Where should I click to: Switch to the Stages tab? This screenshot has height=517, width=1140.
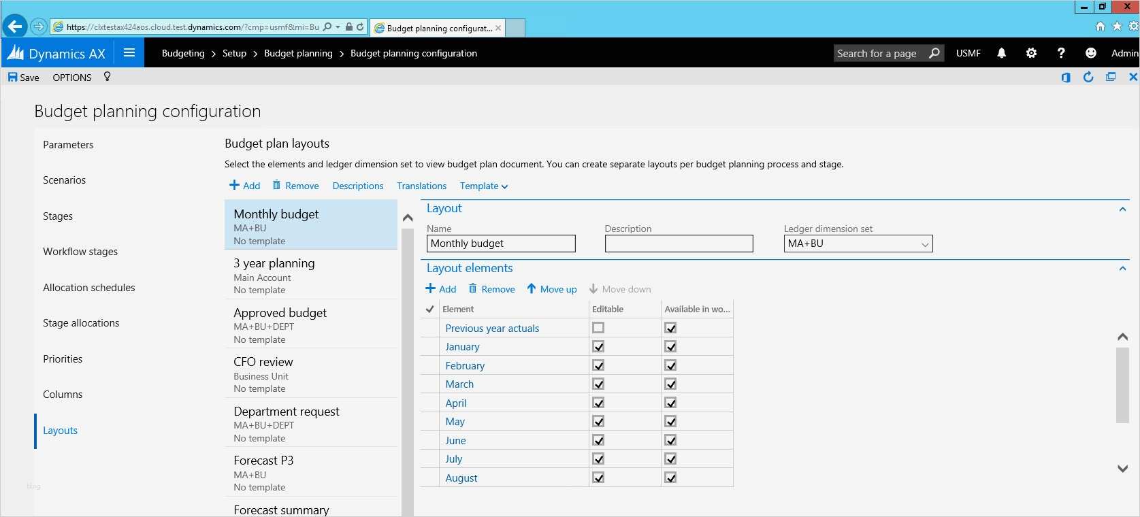pos(58,216)
